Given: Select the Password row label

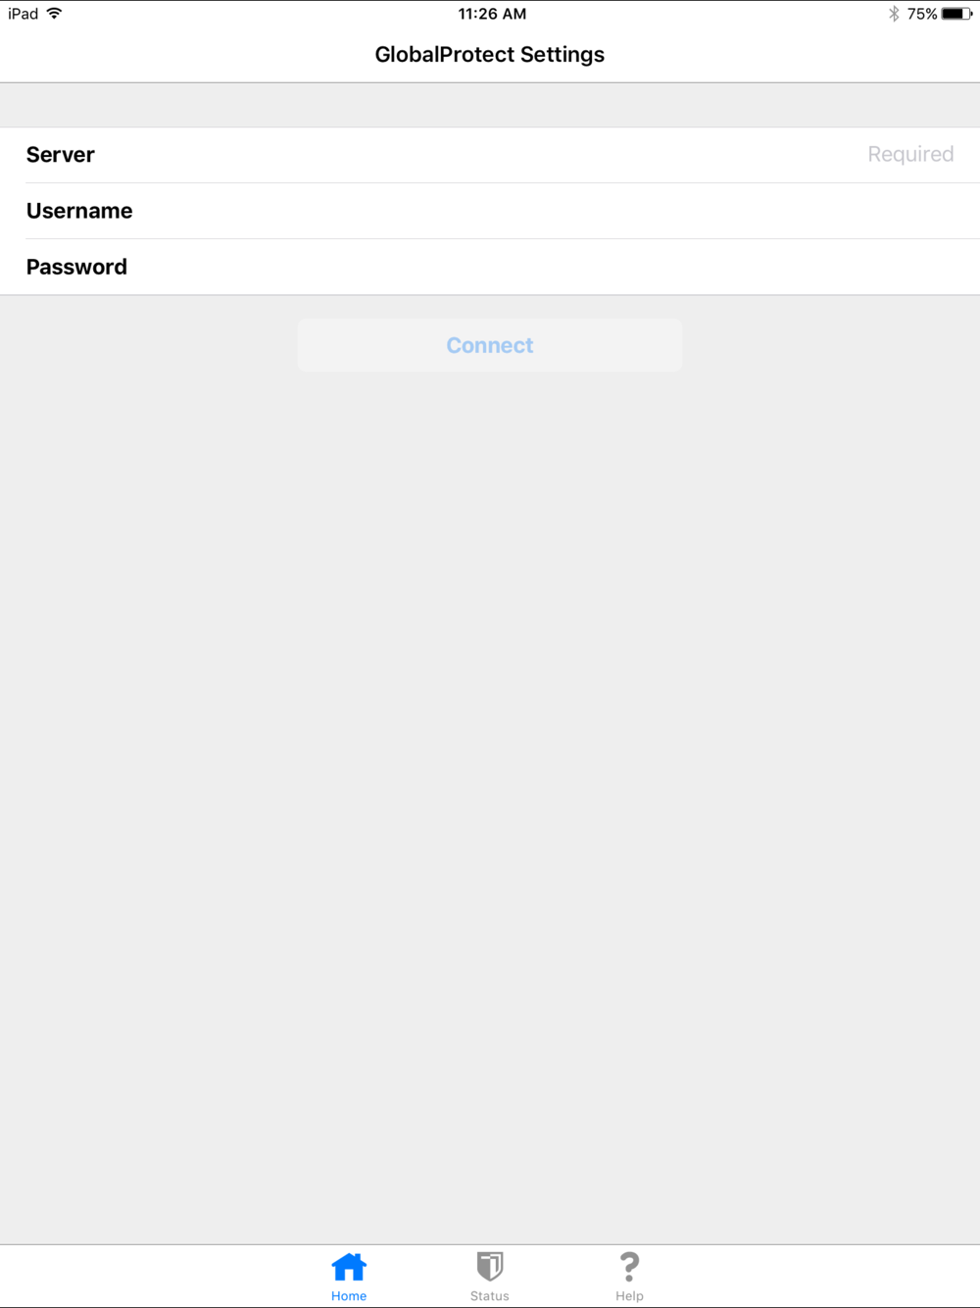Looking at the screenshot, I should [76, 267].
